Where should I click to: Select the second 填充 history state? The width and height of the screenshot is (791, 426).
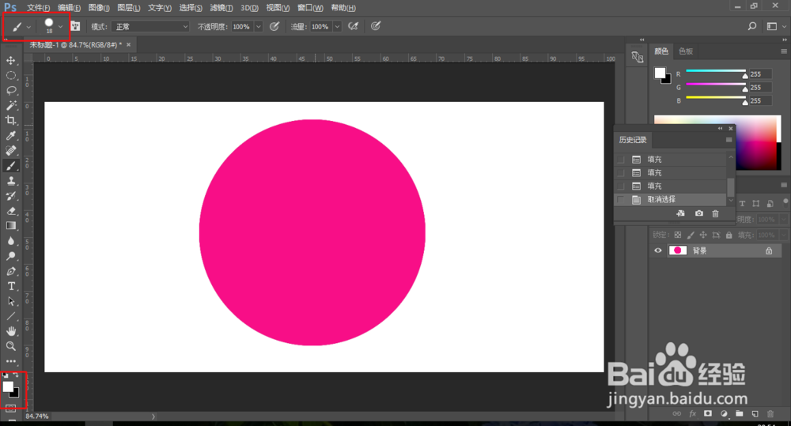(671, 172)
